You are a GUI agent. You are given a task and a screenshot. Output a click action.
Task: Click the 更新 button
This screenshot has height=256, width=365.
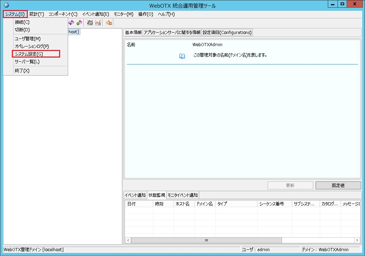[x=290, y=185]
